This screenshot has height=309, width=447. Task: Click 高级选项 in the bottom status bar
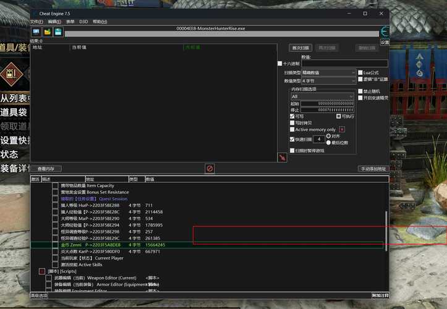(40, 295)
